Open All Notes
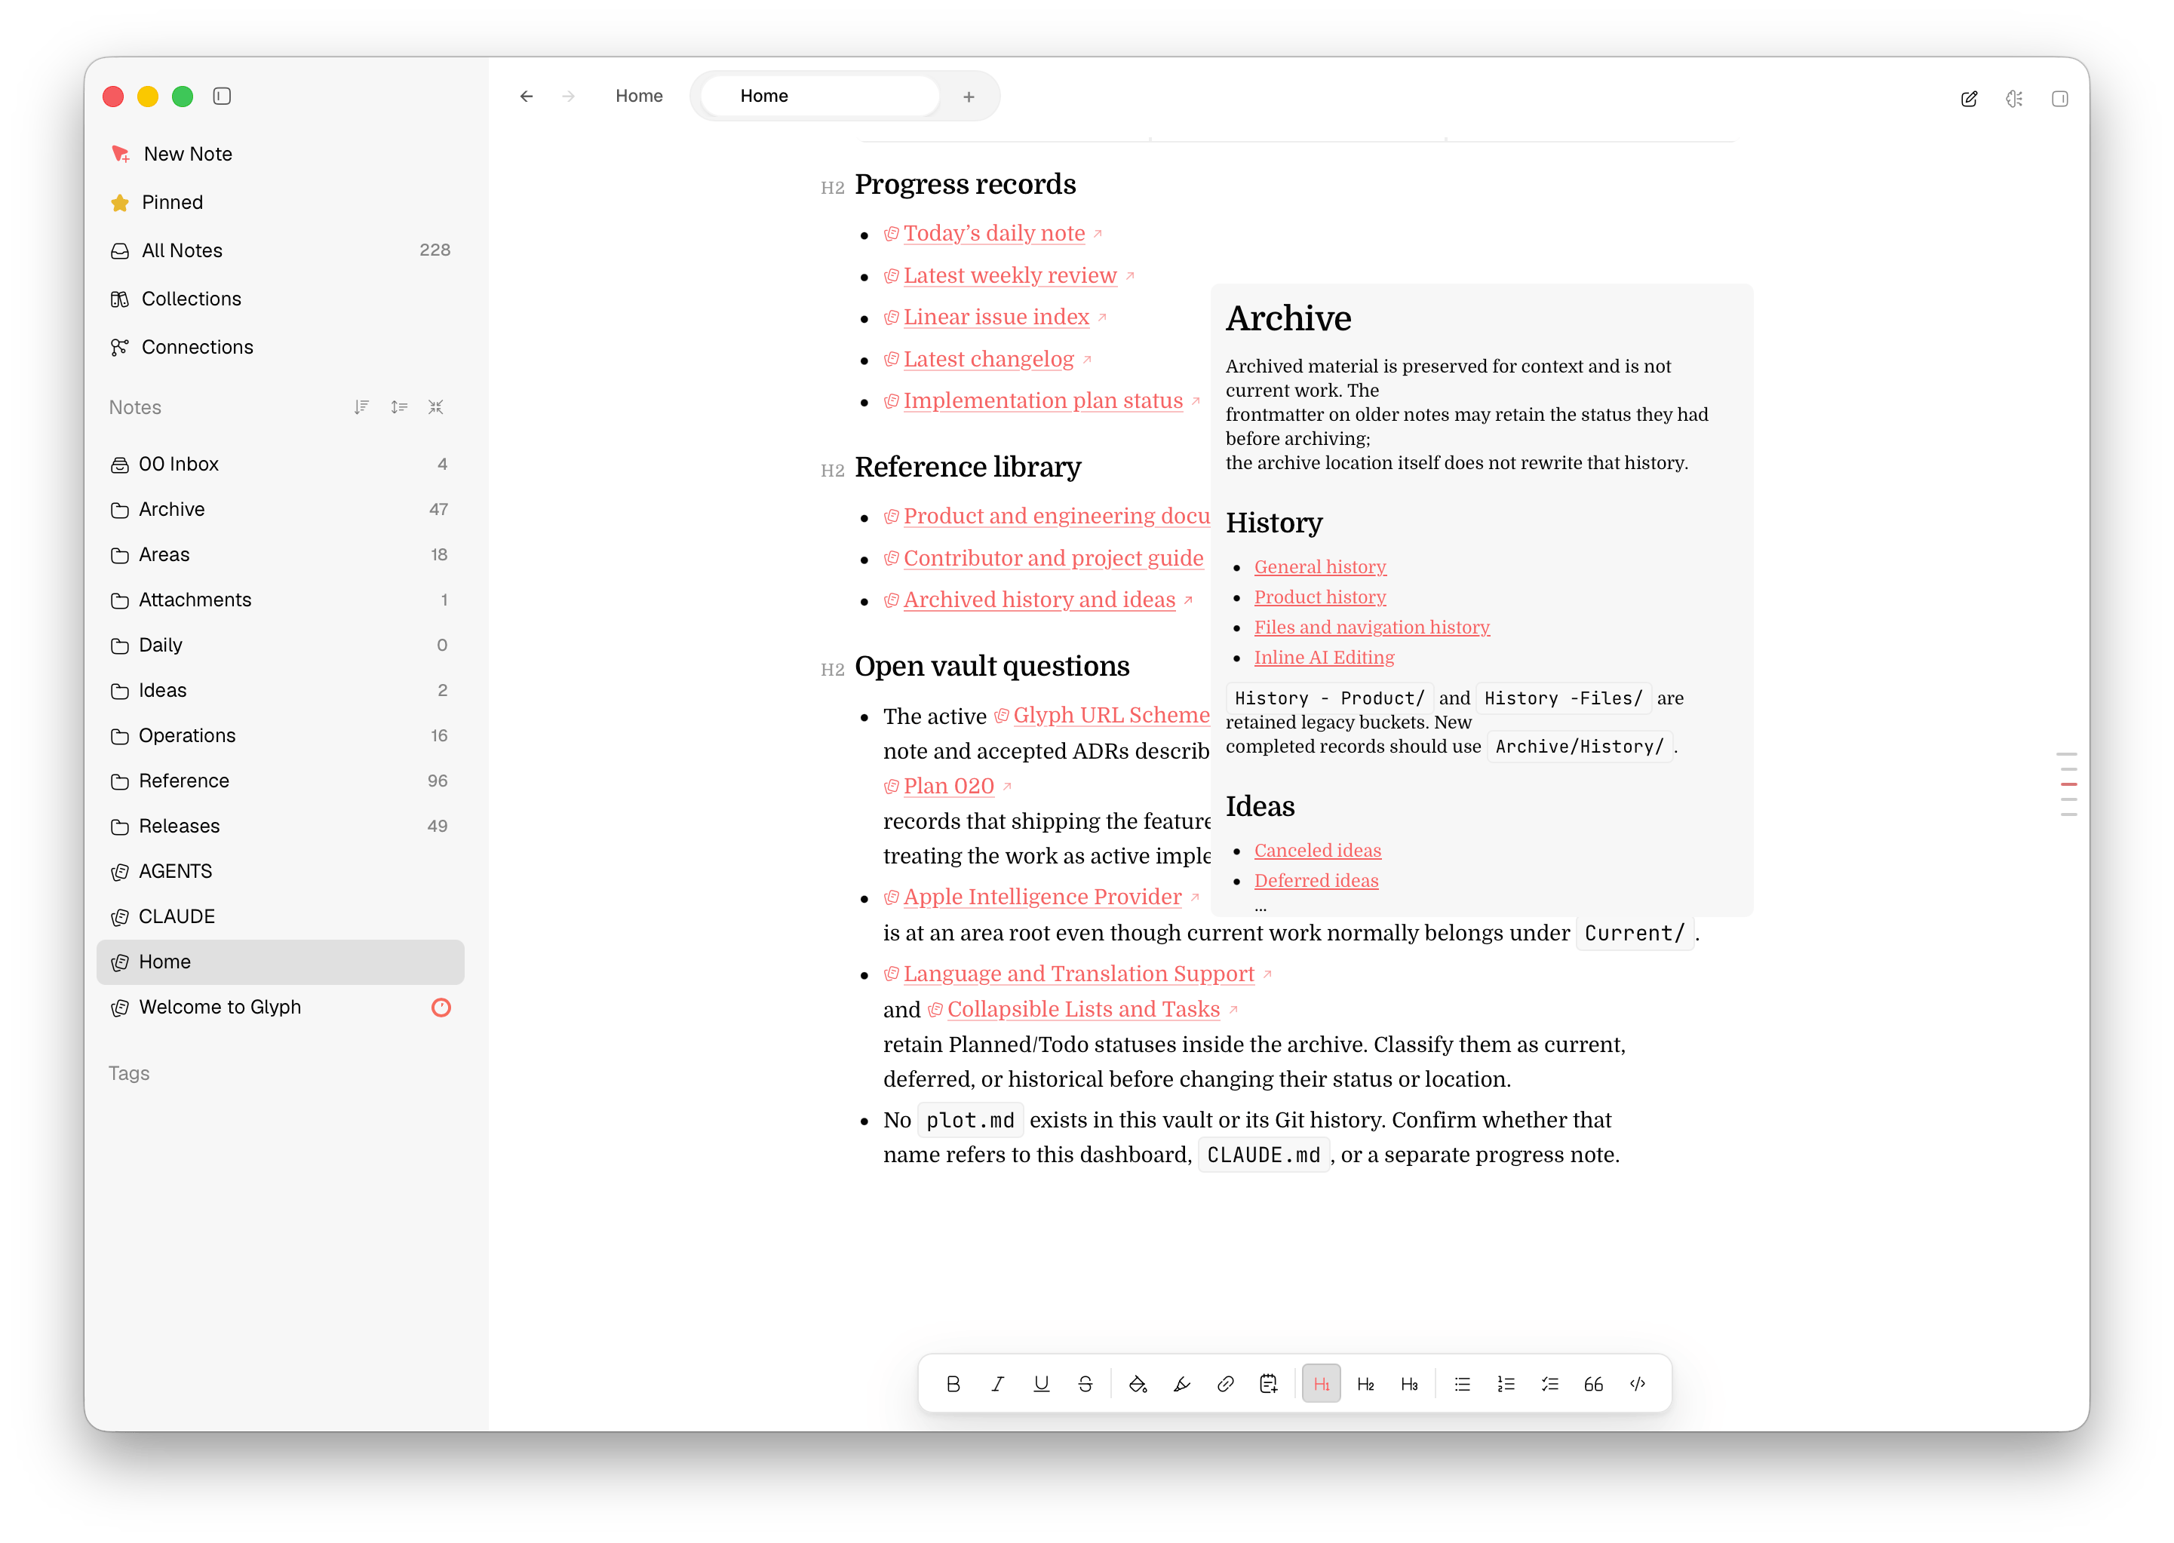Screen dimensions: 2174x1543 coord(281,251)
